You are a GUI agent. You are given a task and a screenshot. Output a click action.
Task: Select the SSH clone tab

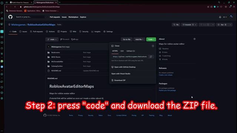122,51
